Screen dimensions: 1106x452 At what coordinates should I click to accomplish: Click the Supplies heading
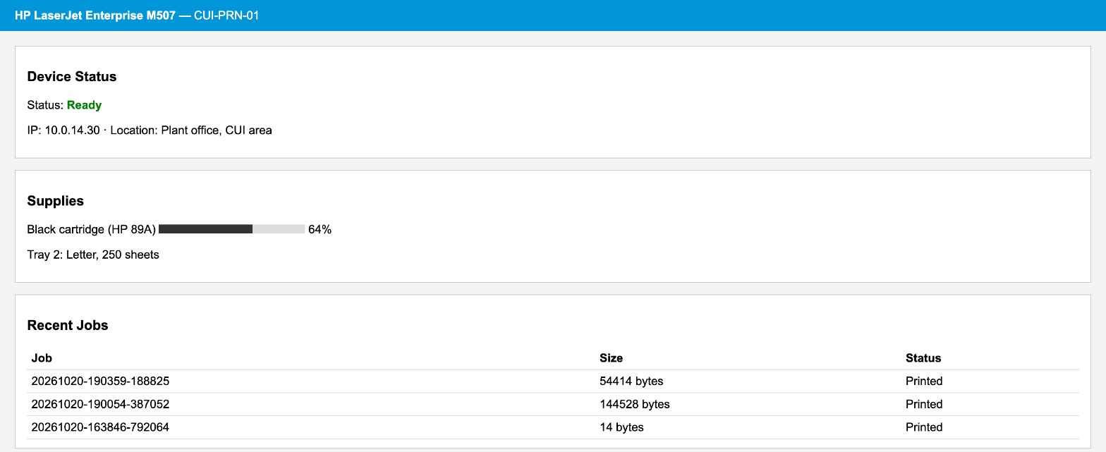[x=56, y=201]
